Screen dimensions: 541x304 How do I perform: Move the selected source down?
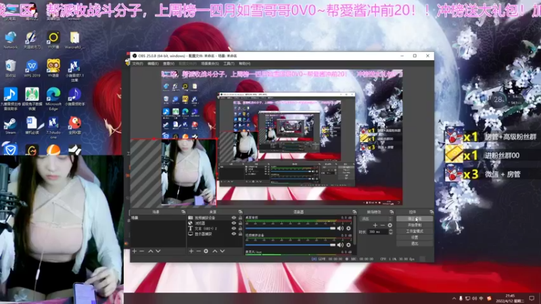tap(222, 251)
